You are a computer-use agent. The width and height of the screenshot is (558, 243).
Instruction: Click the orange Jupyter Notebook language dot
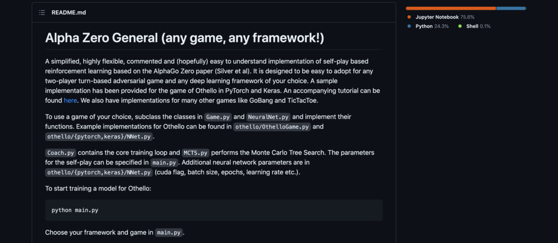[409, 17]
